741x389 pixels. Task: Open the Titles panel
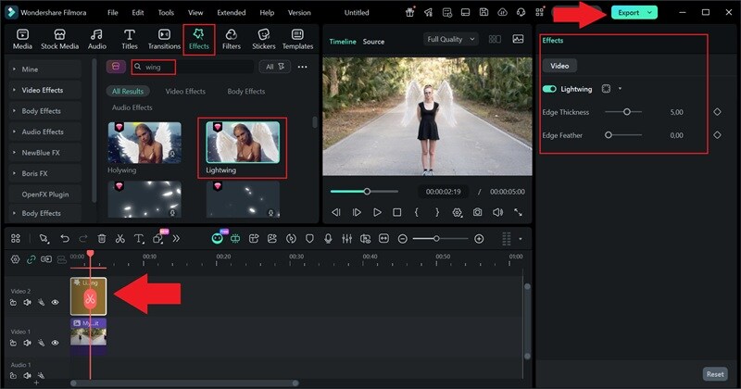[x=129, y=39]
